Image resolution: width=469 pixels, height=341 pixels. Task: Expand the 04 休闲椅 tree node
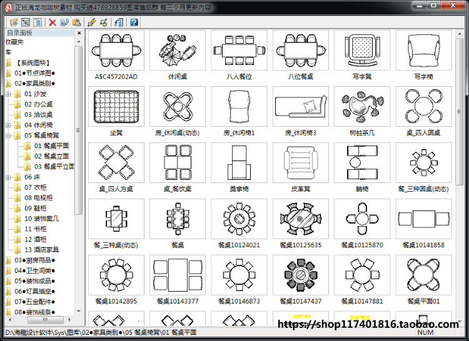(x=8, y=125)
